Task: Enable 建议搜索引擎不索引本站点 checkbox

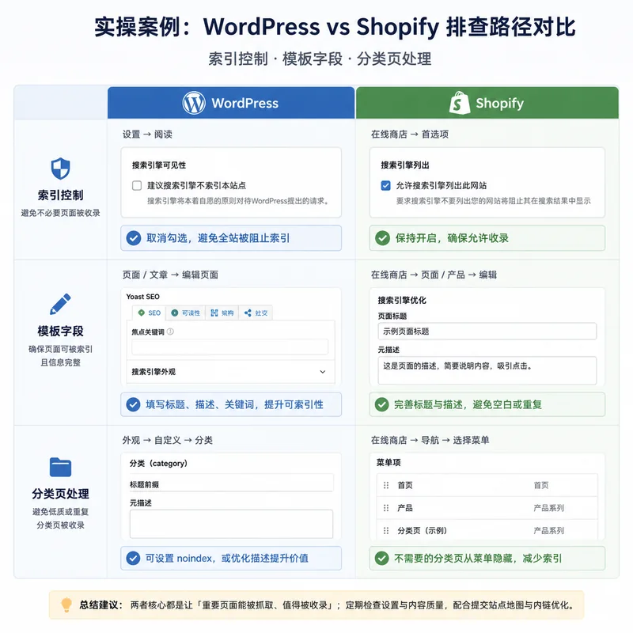Action: pos(137,186)
